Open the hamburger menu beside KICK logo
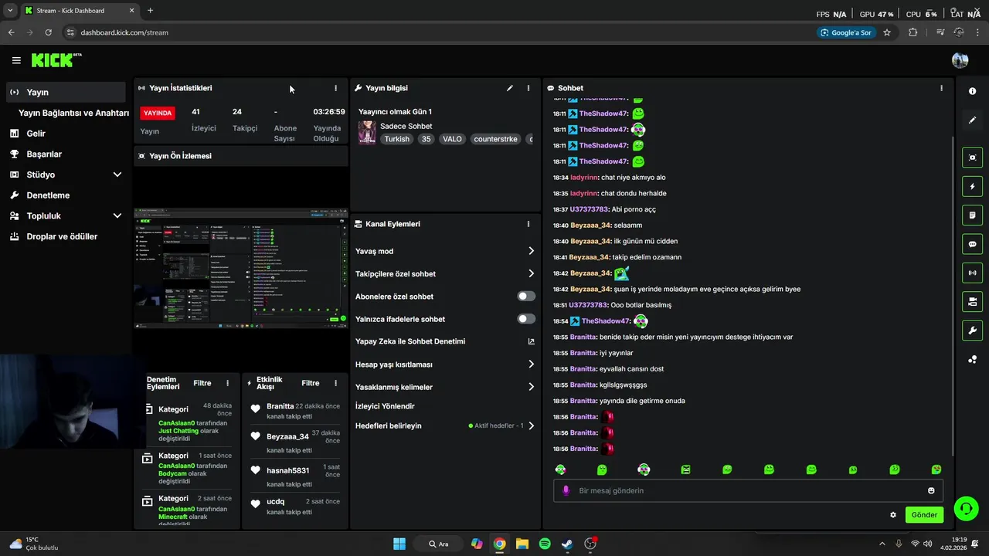Viewport: 989px width, 556px height. point(16,60)
